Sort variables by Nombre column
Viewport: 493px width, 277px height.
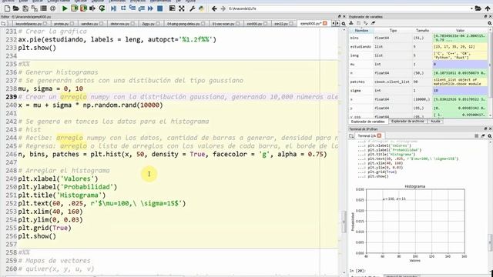click(x=361, y=31)
